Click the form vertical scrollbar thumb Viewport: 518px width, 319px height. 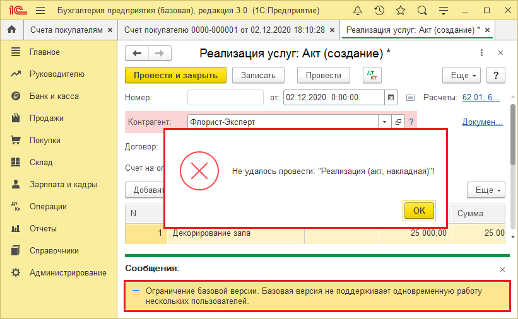pos(513,134)
